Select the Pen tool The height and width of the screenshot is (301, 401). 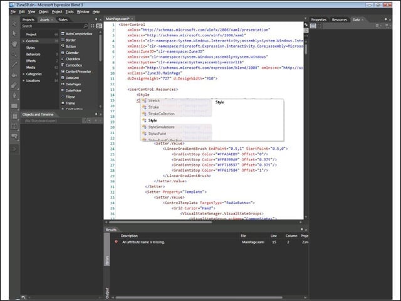click(x=14, y=95)
